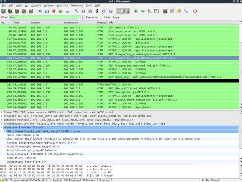Reset zoom to normal size
Viewport: 242px width, 182px height.
(149, 11)
